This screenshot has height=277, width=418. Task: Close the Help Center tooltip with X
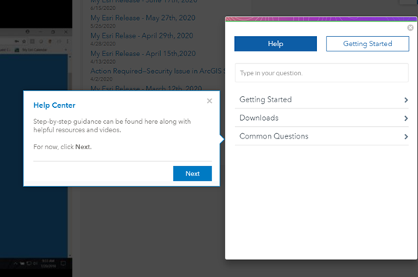(x=209, y=101)
